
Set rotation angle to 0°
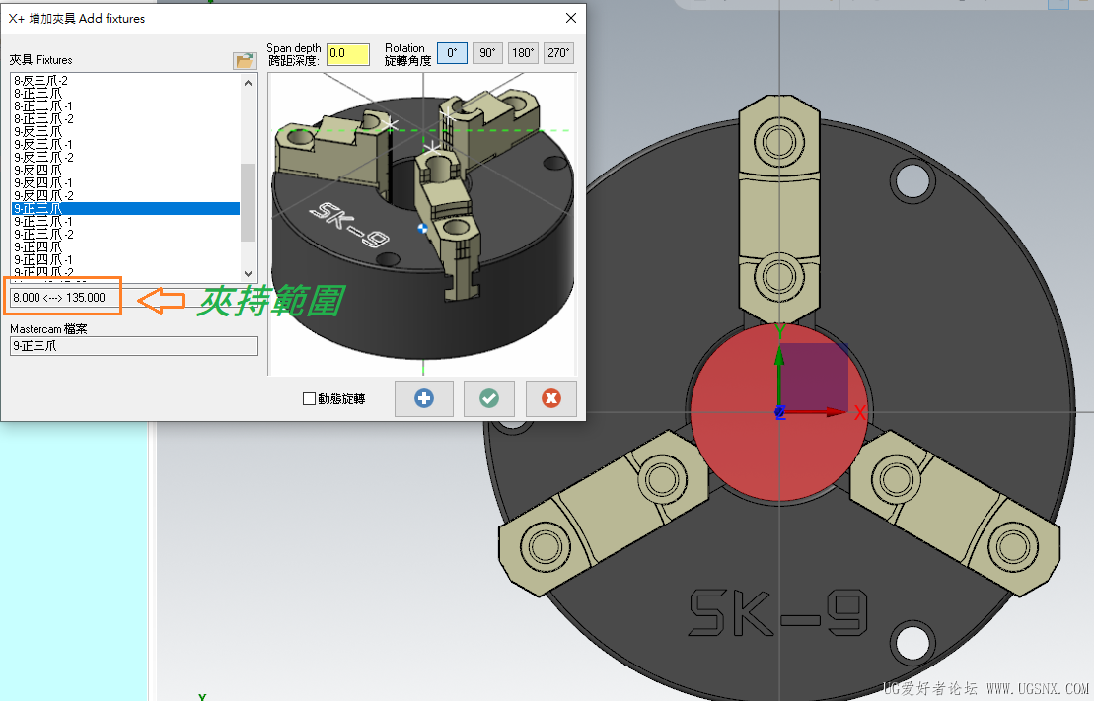tap(452, 53)
